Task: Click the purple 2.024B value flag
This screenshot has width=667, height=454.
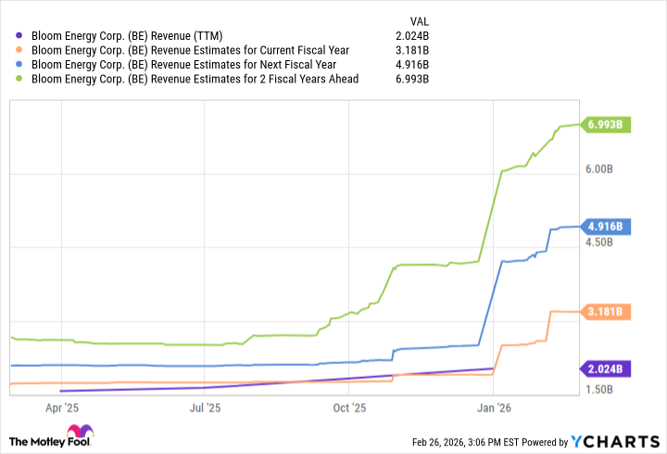Action: click(x=605, y=369)
